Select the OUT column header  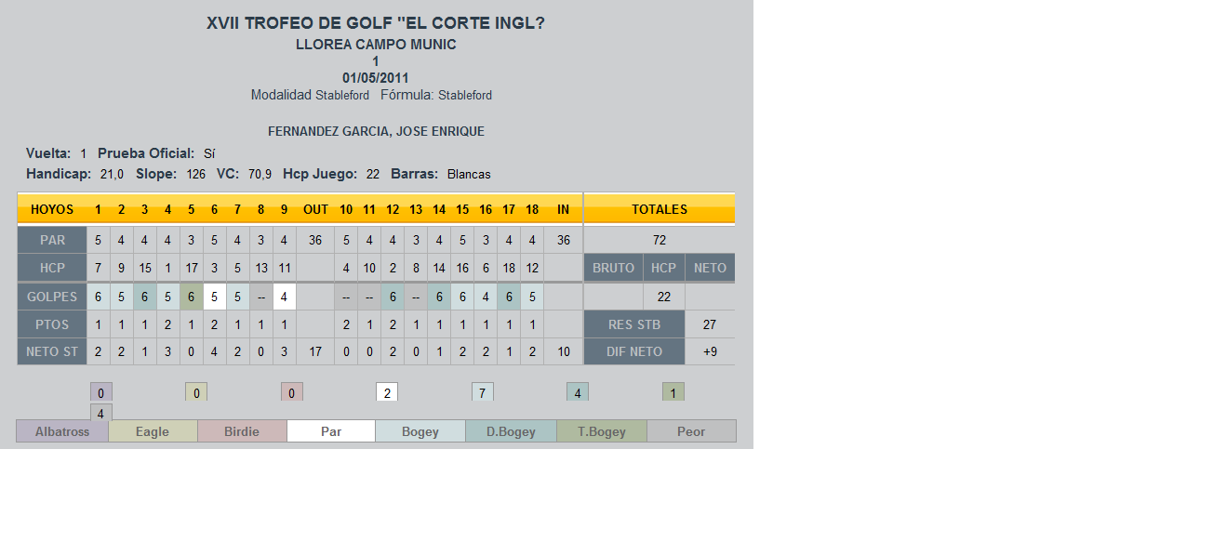(x=315, y=209)
